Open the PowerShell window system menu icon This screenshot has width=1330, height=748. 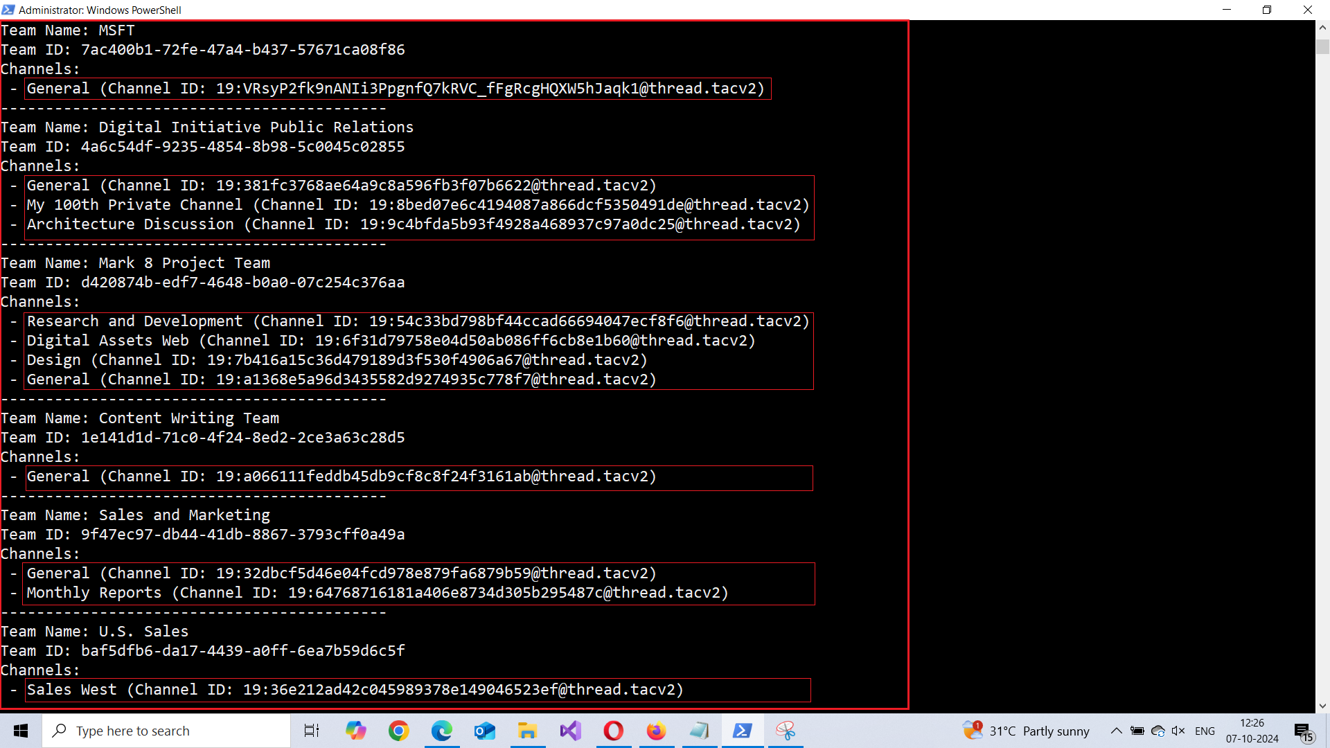click(x=8, y=10)
